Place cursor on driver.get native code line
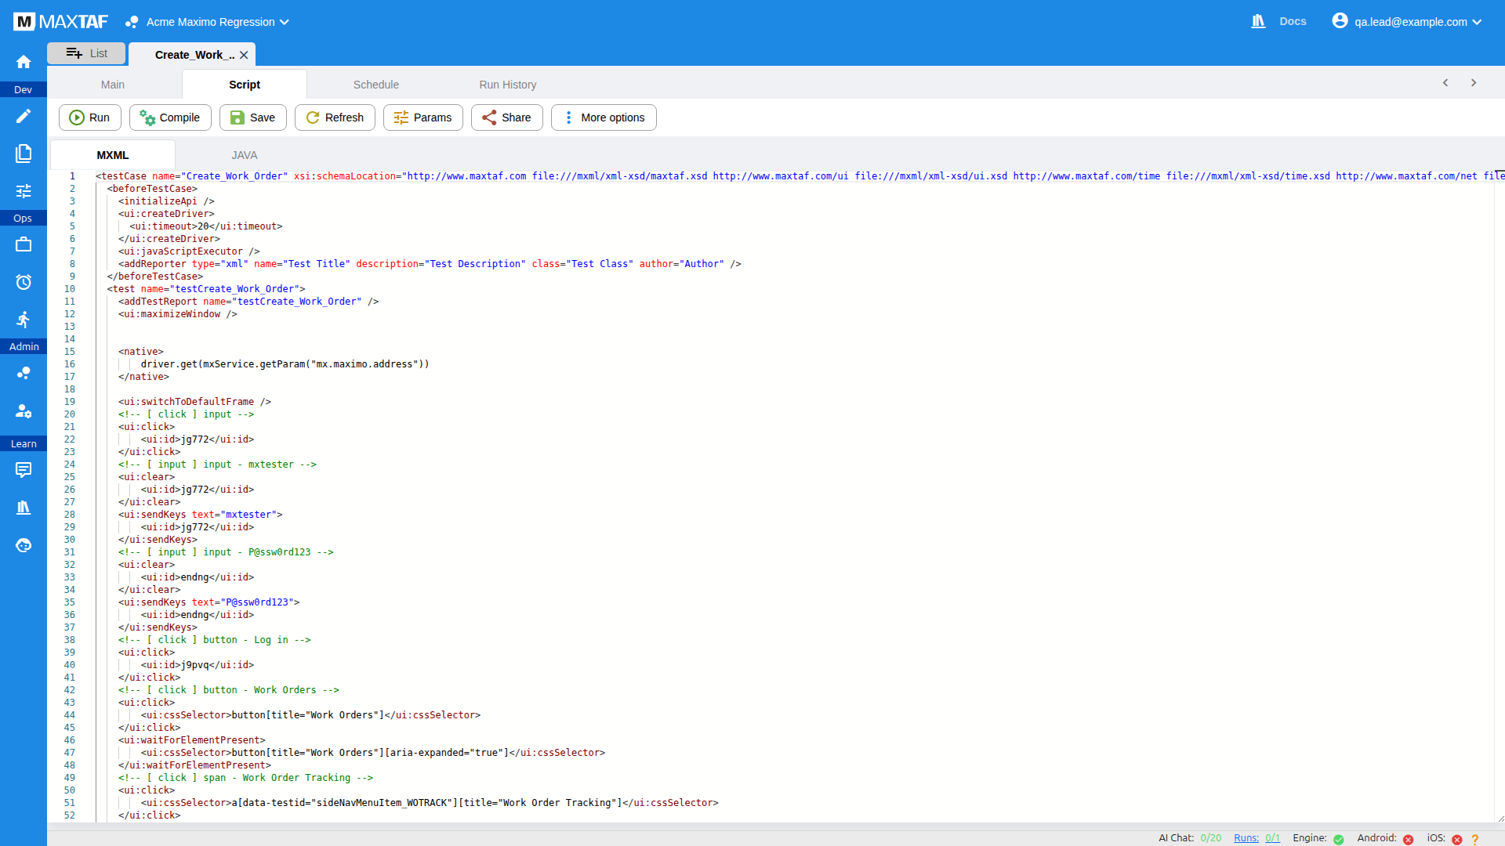The width and height of the screenshot is (1505, 846). point(285,364)
